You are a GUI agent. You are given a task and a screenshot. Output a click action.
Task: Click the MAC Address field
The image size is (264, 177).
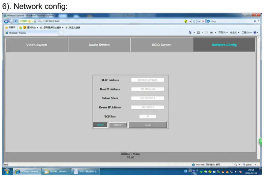tap(148, 80)
